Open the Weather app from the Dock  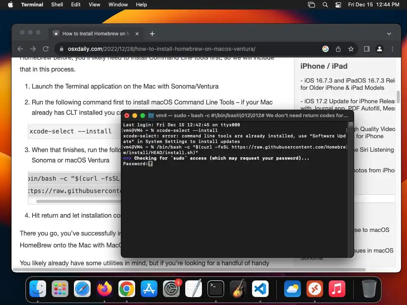293,289
